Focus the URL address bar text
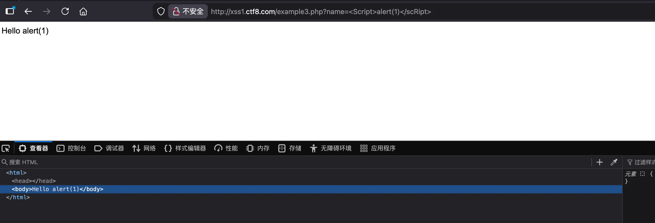The height and width of the screenshot is (223, 655). [x=321, y=12]
